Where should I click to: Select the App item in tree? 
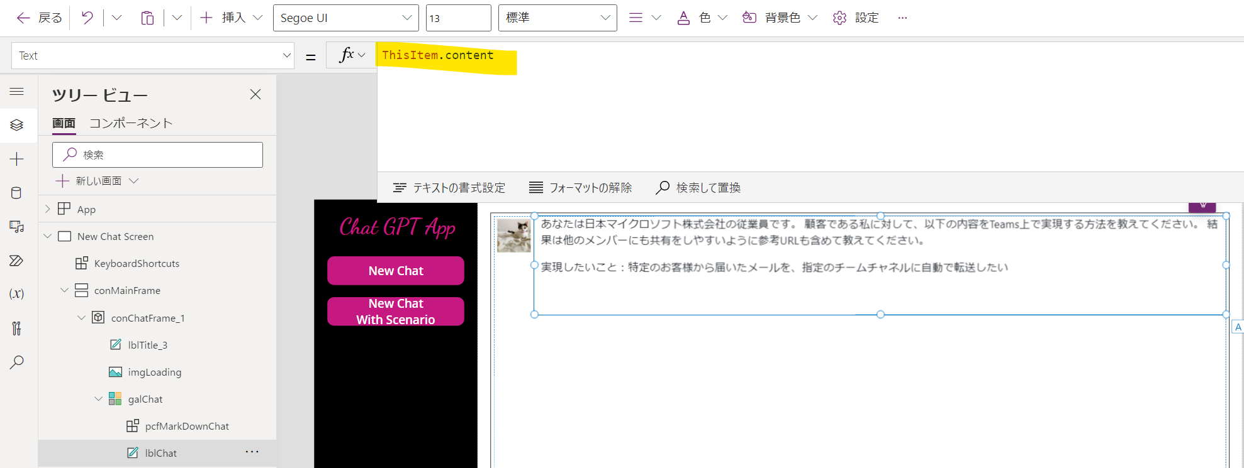point(86,209)
